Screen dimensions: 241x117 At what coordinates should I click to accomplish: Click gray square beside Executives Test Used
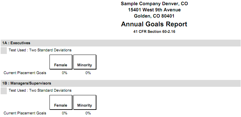pos(4,50)
